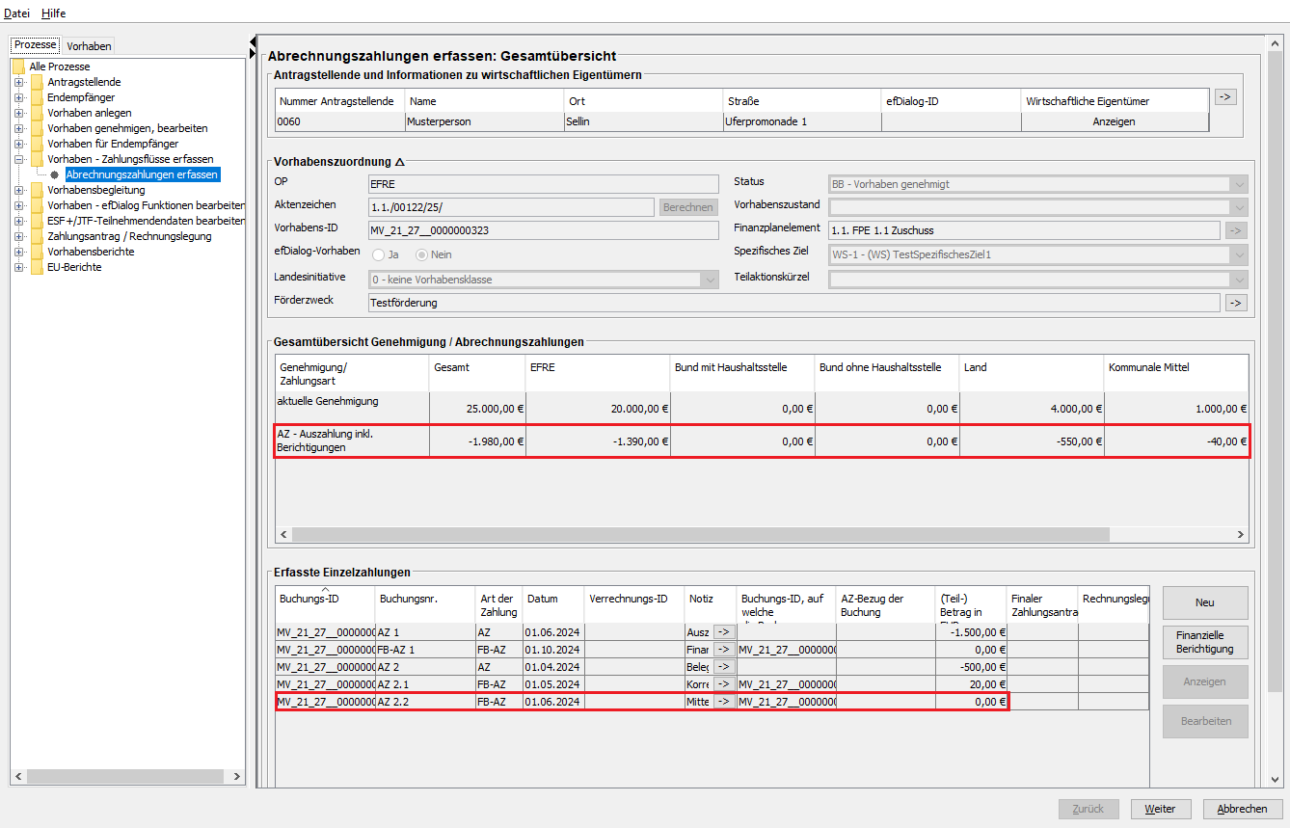Collapse the Vorhabenszuordnung section triangle

point(399,162)
